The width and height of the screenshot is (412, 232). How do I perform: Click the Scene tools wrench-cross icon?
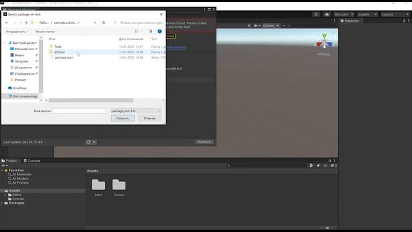click(249, 26)
